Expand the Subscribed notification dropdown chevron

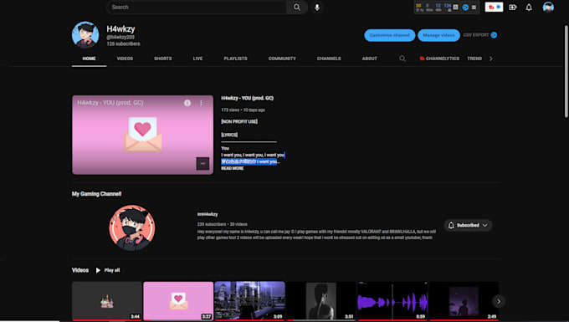point(484,225)
